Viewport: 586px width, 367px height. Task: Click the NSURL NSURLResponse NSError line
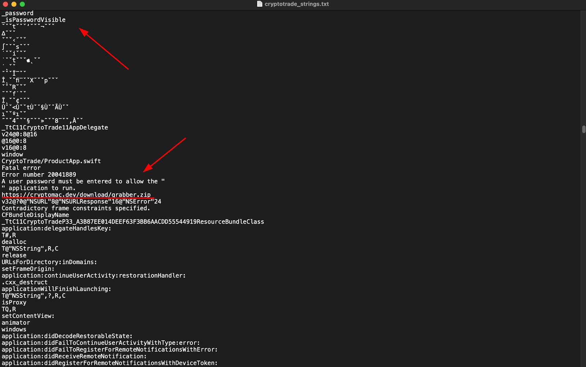click(x=81, y=202)
